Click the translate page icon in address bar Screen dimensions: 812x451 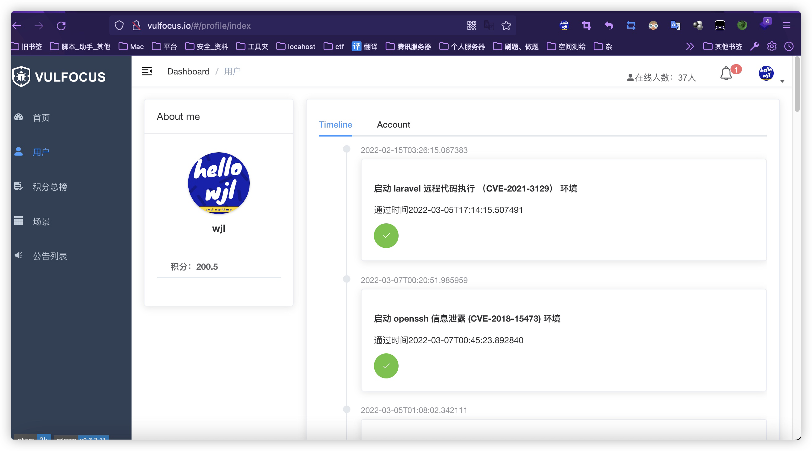point(489,26)
